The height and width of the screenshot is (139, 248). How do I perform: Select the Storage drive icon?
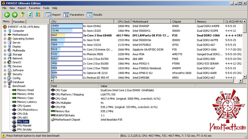(10, 54)
